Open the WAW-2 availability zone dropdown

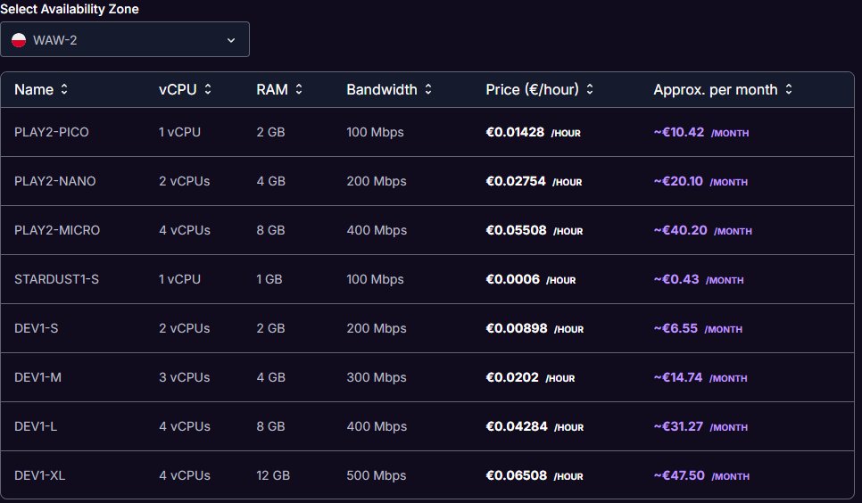(125, 39)
